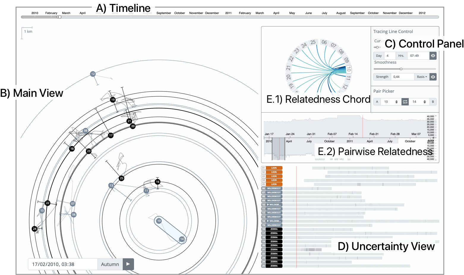The width and height of the screenshot is (464, 275).
Task: Click the Curve length slider handle
Action: (377, 47)
